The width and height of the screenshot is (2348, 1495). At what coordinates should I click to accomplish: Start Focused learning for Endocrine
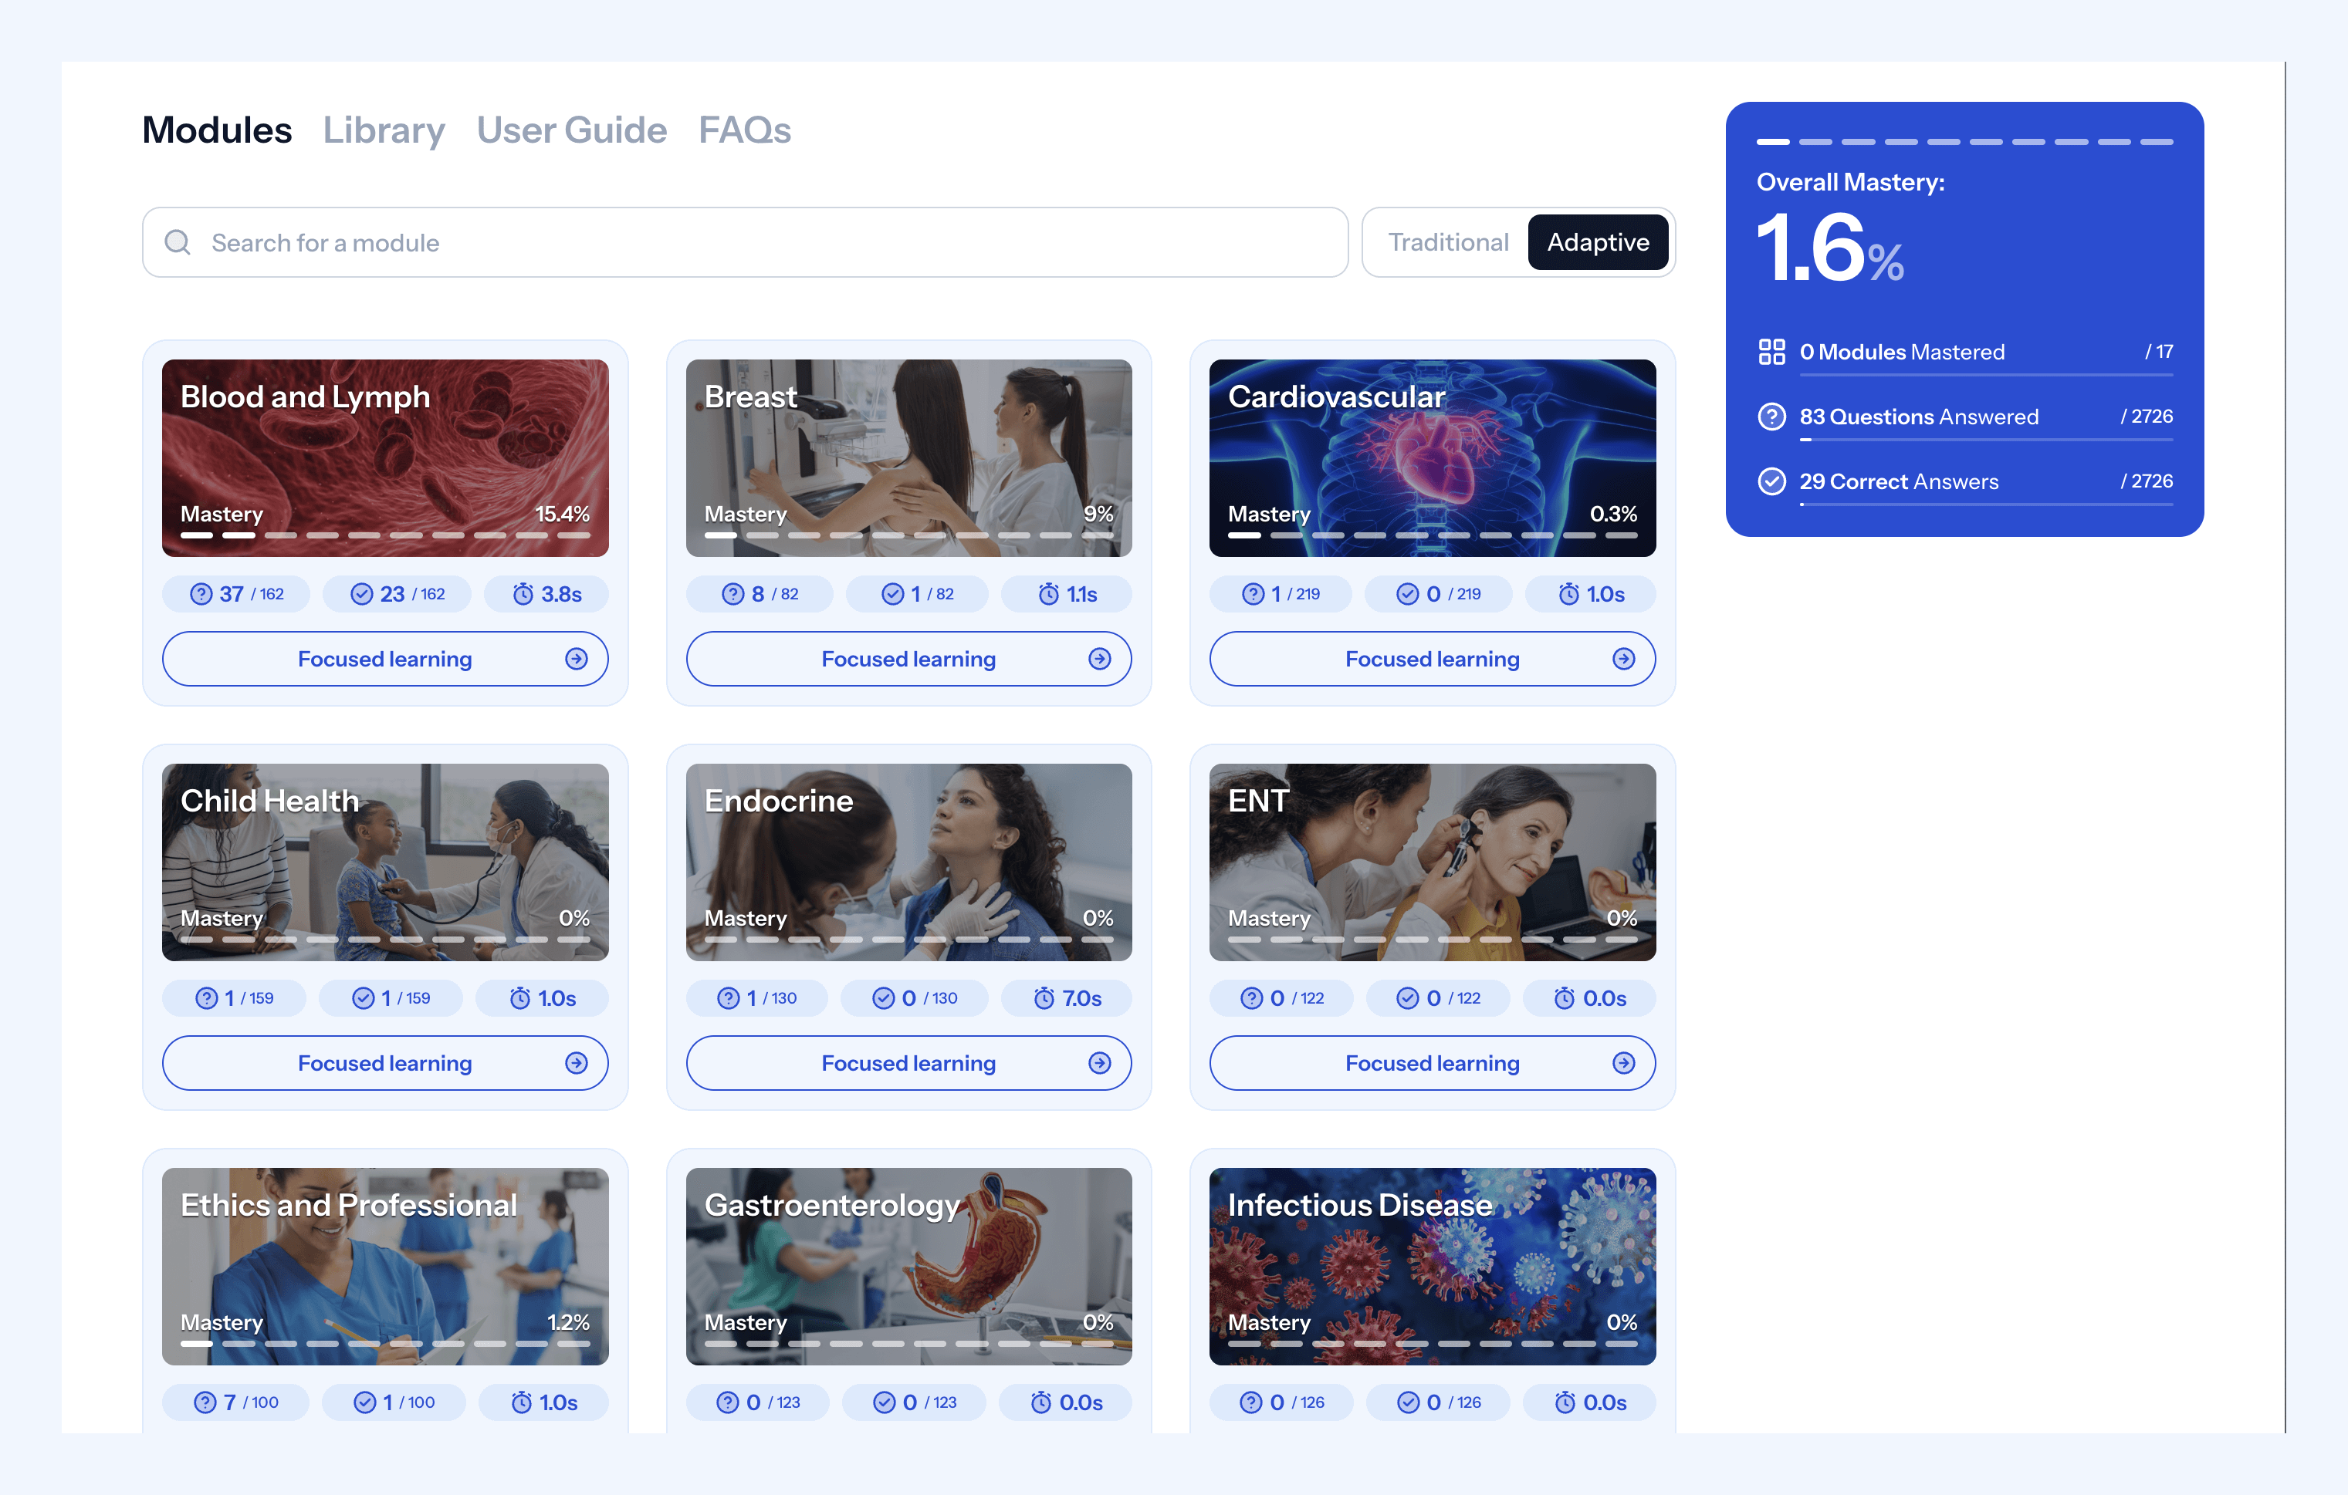tap(908, 1063)
